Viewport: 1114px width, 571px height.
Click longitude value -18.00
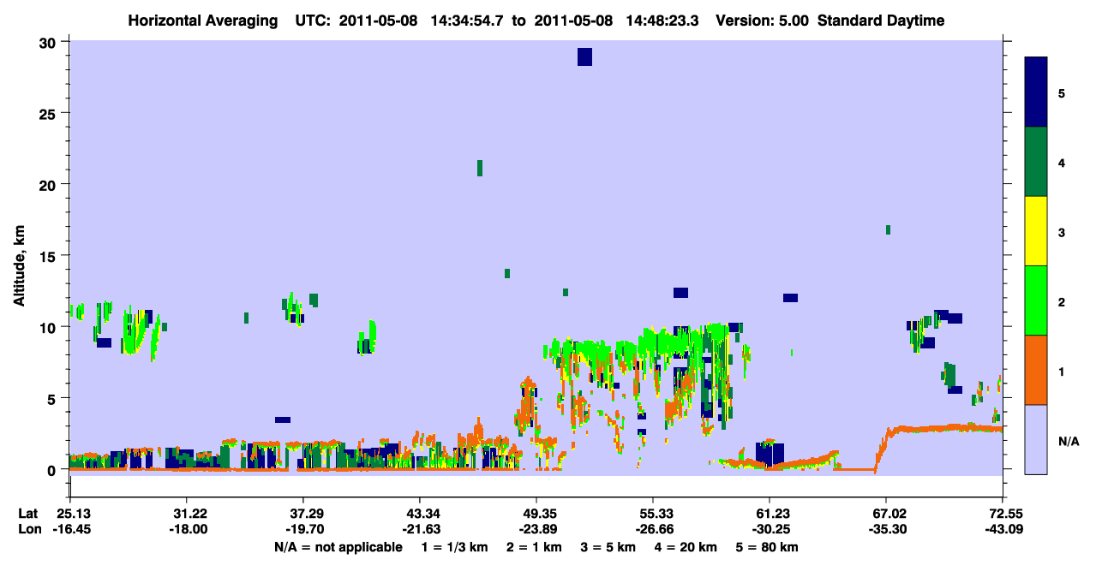[x=187, y=529]
